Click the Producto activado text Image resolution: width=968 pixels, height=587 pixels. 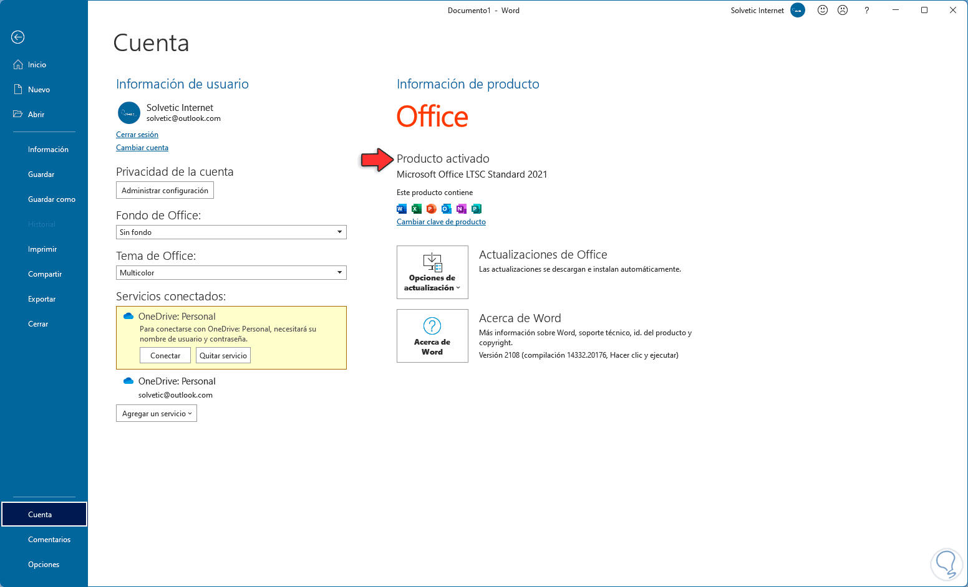[443, 159]
